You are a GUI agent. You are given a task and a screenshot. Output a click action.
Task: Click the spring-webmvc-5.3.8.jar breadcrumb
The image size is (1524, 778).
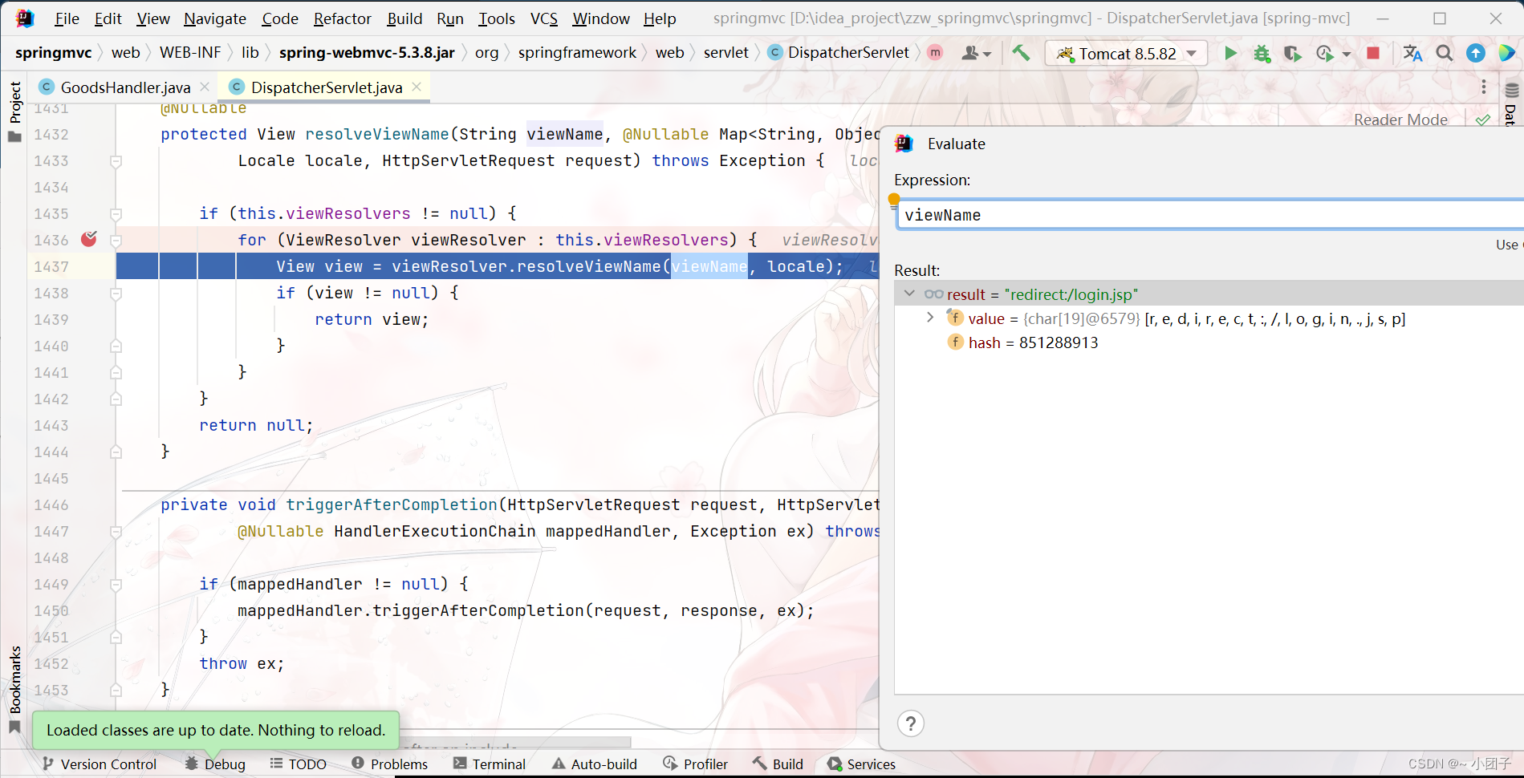pos(367,52)
